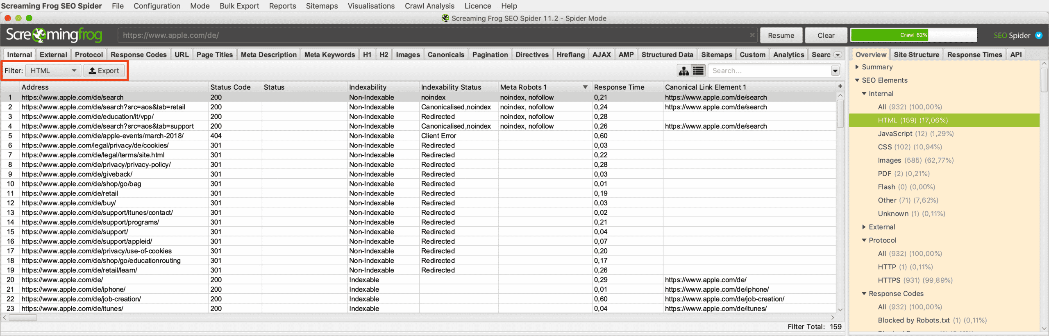This screenshot has width=1049, height=336.
Task: Open the File menu
Action: 118,6
